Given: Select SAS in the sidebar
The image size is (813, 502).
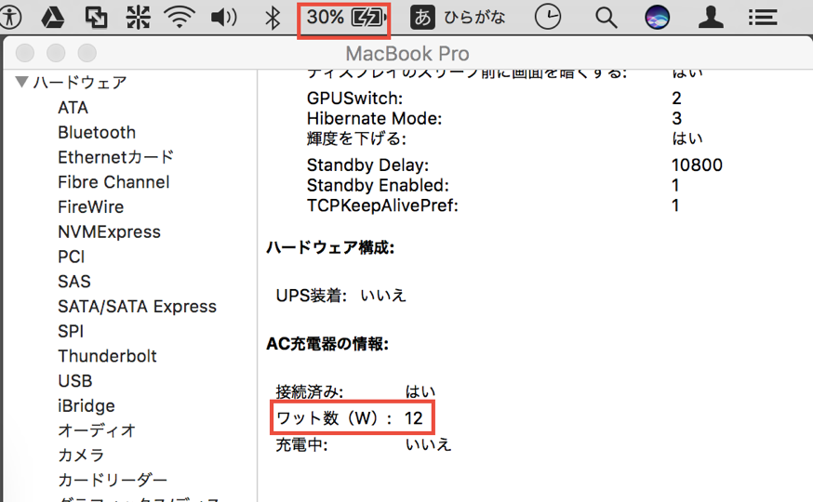Looking at the screenshot, I should point(74,282).
